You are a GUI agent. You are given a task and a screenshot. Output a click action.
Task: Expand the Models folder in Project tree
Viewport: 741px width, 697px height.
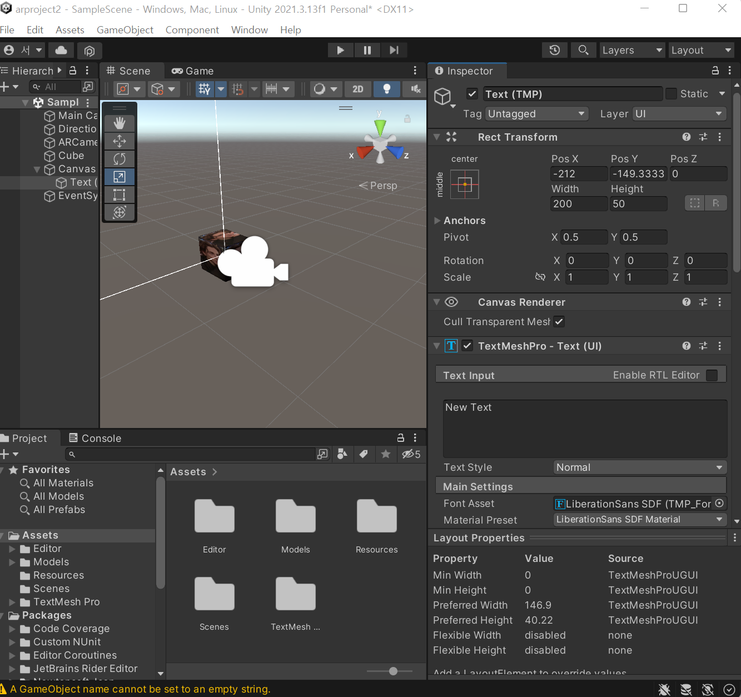[x=12, y=562]
